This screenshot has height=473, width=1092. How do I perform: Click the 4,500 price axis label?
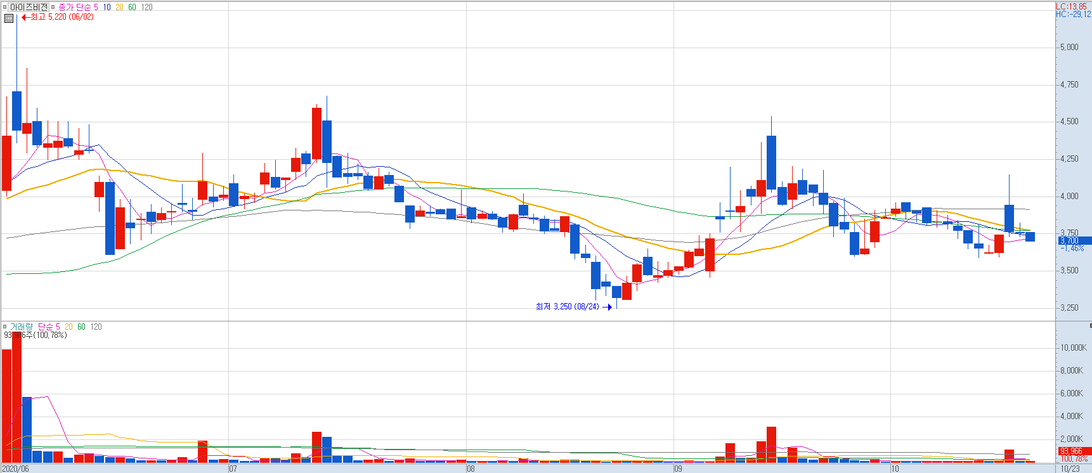[x=1069, y=122]
